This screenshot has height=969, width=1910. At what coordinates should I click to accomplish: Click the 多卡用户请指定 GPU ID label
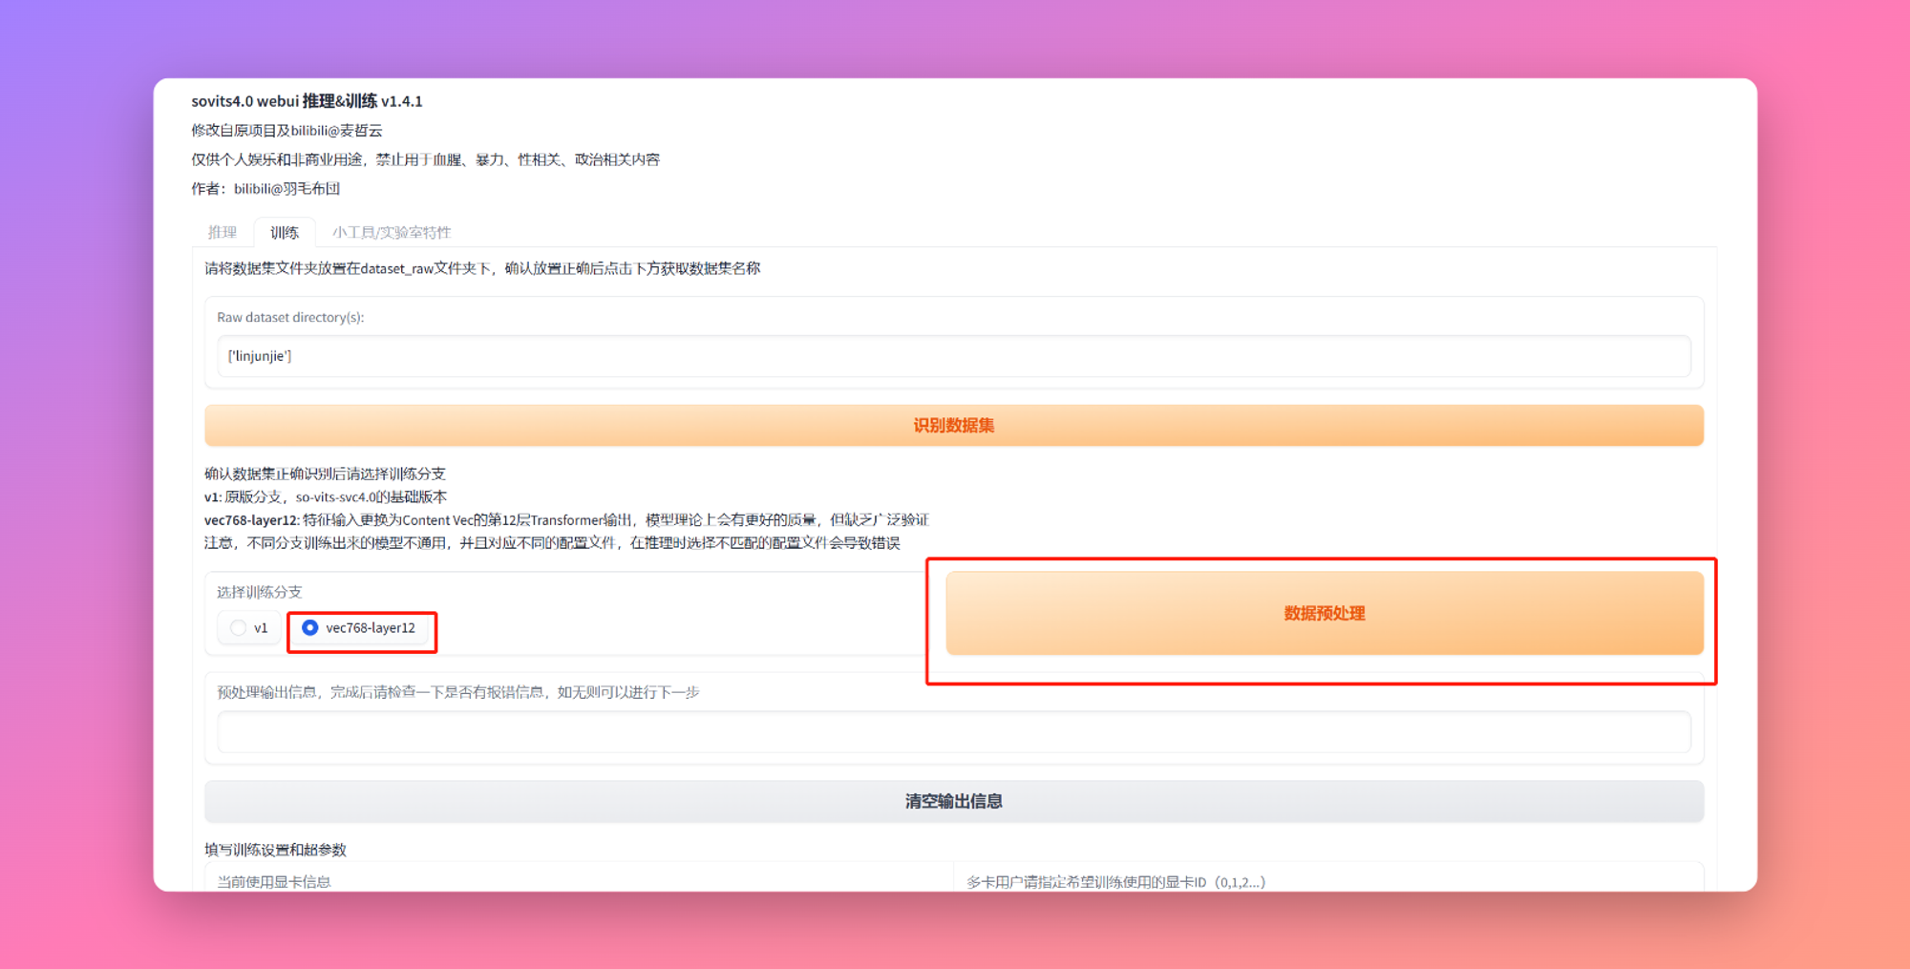pyautogui.click(x=1114, y=881)
